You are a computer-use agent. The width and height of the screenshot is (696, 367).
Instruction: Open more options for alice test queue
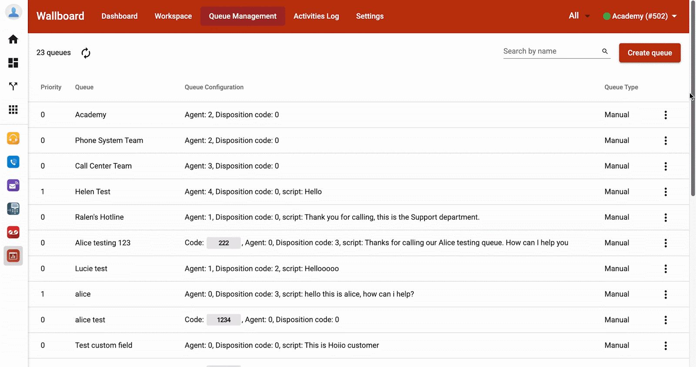coord(666,320)
